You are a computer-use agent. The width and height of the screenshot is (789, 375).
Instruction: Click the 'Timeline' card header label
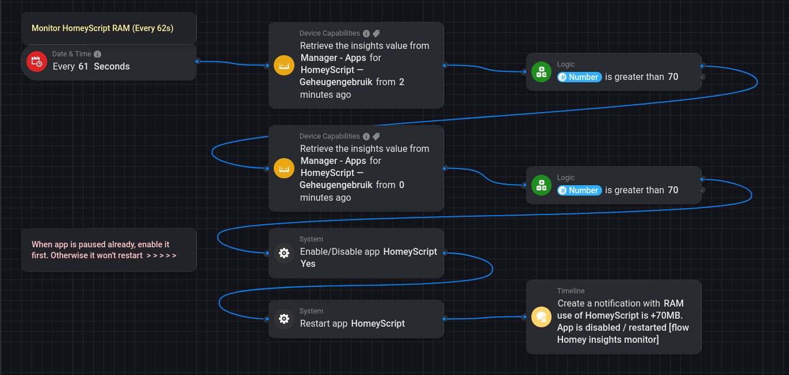click(570, 291)
